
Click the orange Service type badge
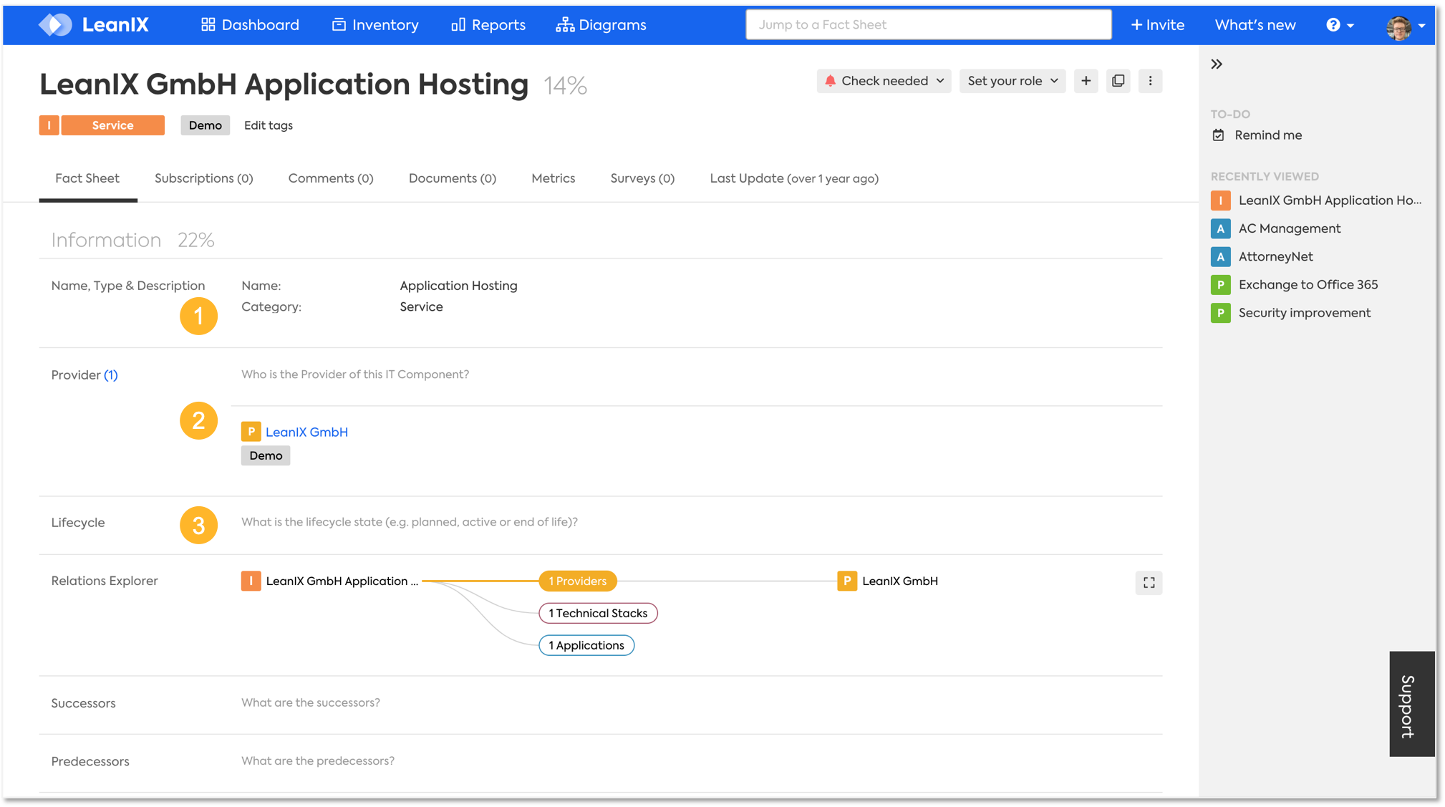[x=112, y=125]
